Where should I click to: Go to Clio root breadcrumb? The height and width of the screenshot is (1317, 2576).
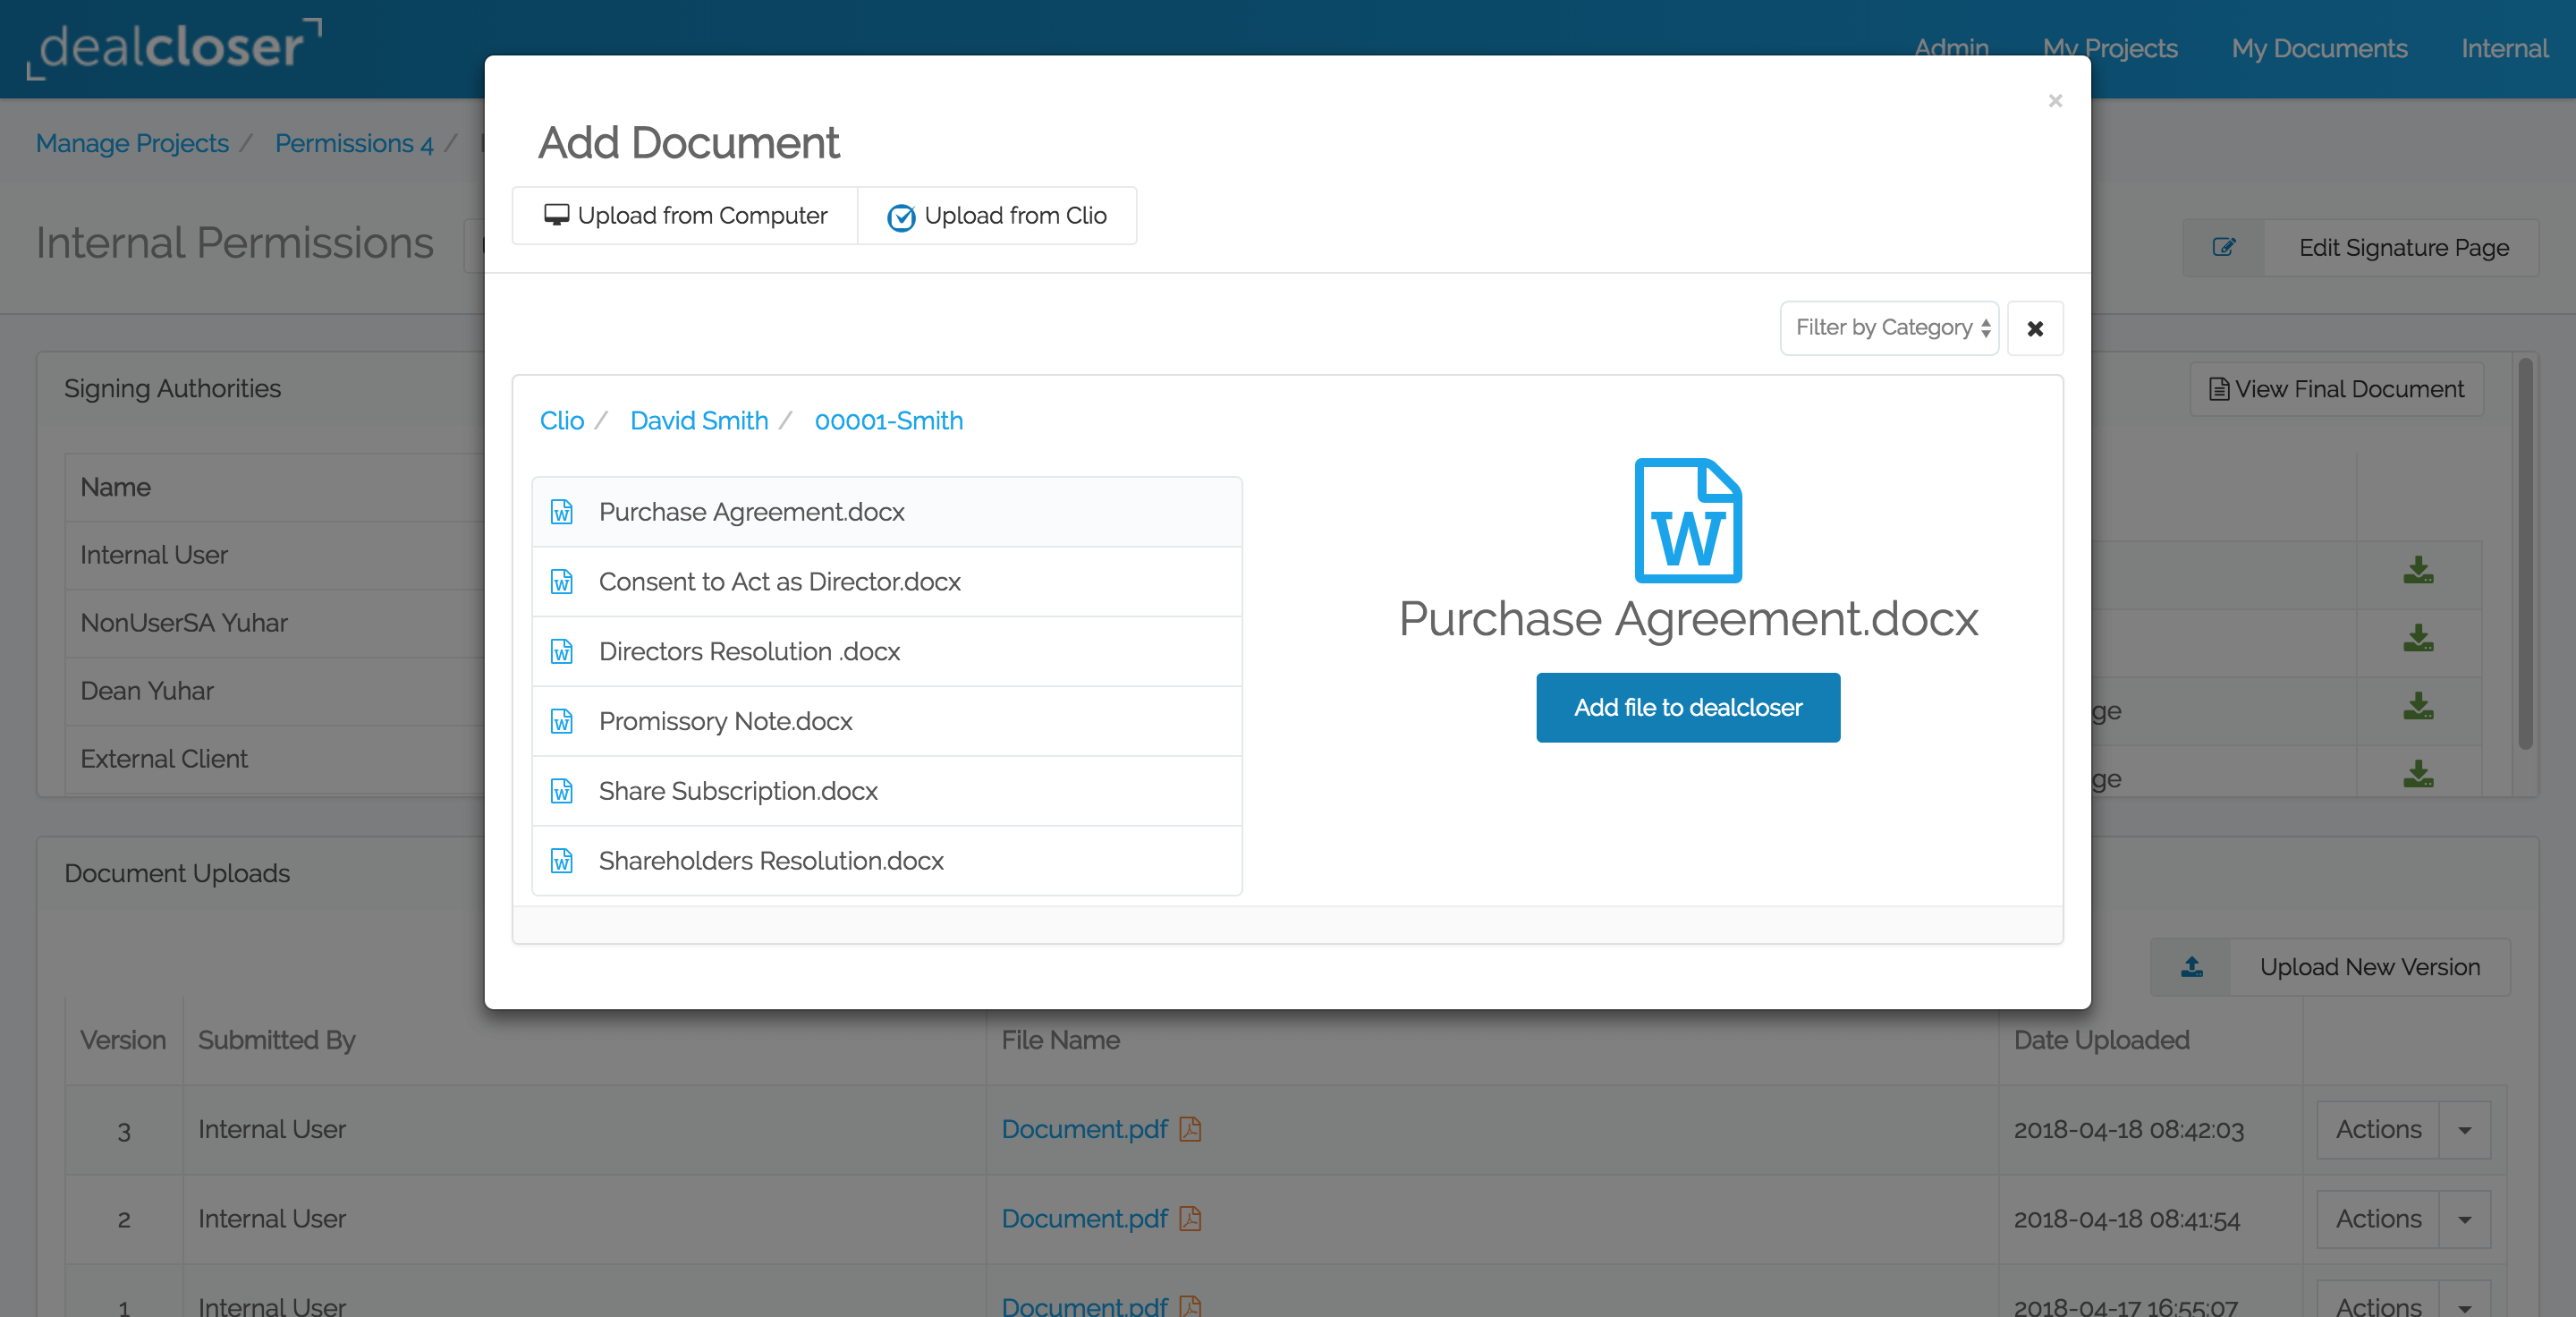coord(562,421)
